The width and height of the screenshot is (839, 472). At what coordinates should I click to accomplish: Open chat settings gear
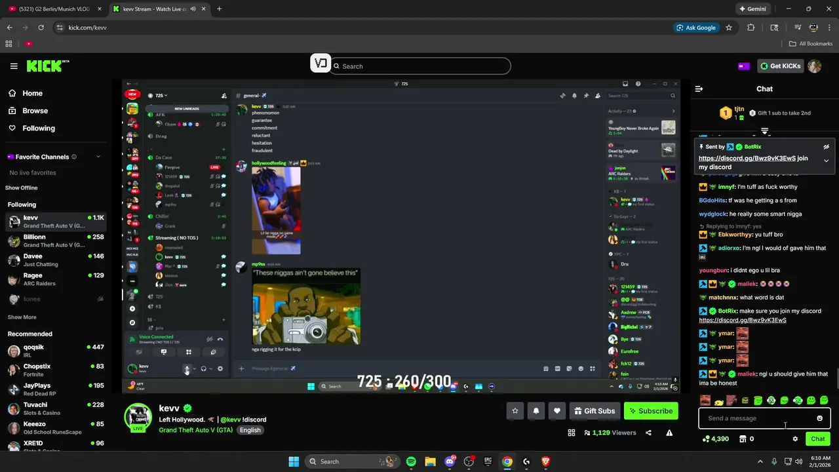click(x=795, y=439)
